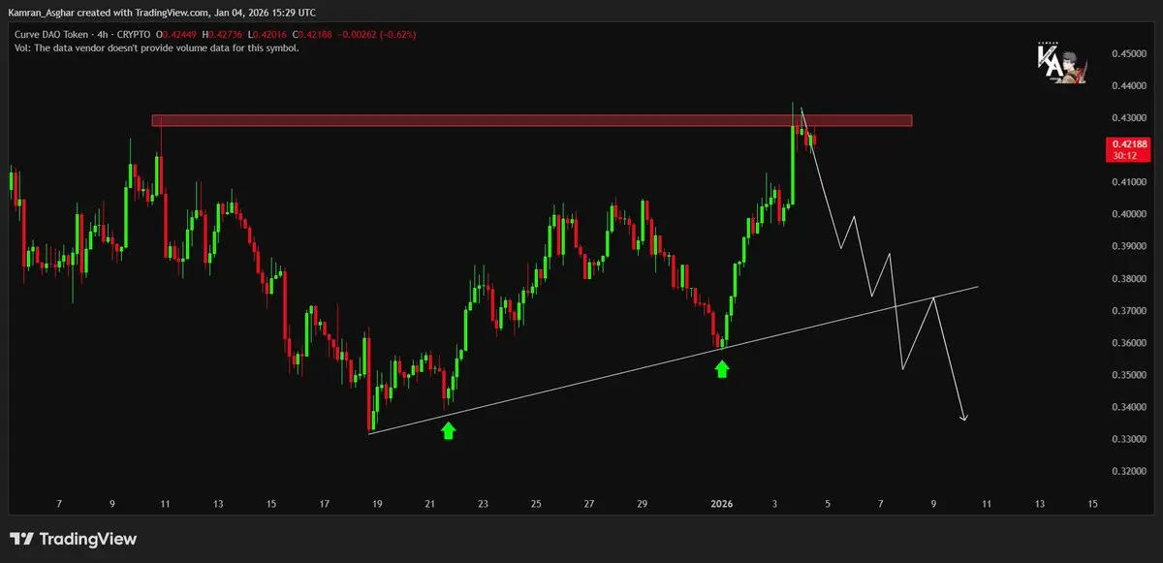
Task: Click the Vol data vendor notice
Action: tap(156, 47)
